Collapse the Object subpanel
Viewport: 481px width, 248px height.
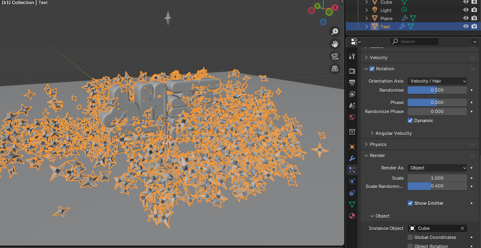[372, 216]
